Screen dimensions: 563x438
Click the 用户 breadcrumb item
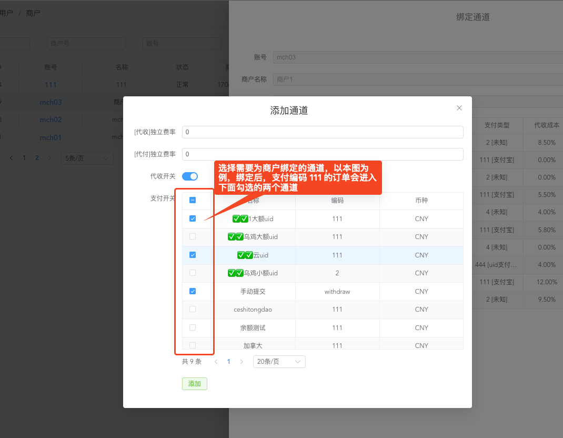click(6, 13)
